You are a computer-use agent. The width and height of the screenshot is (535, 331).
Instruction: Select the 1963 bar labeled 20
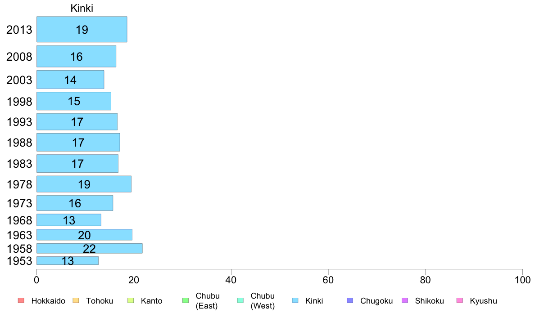point(84,234)
